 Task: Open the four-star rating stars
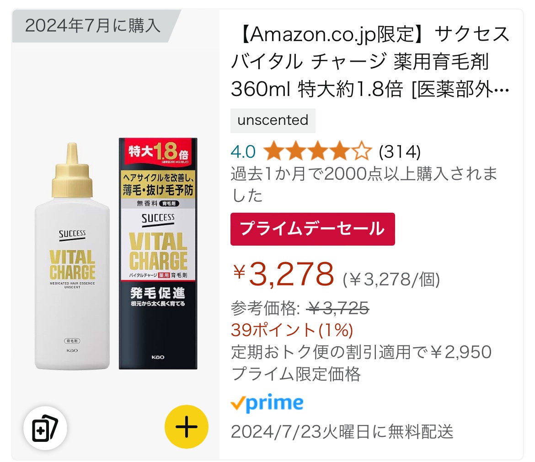pyautogui.click(x=317, y=151)
